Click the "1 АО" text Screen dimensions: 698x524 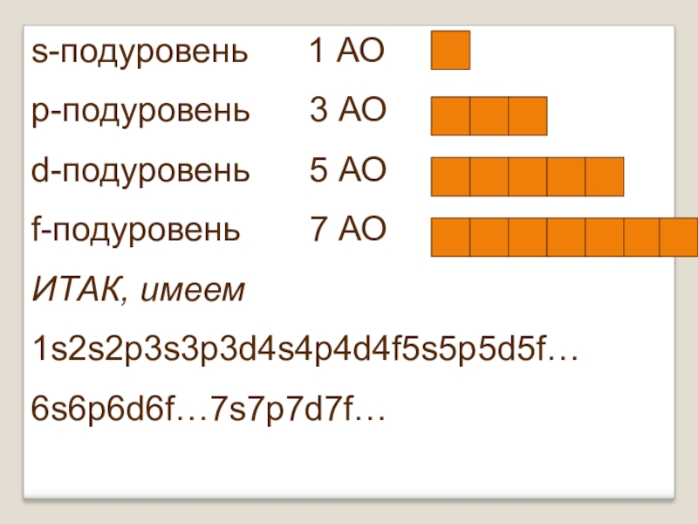347,52
